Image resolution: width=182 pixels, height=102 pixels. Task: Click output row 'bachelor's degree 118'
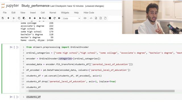[37, 35]
